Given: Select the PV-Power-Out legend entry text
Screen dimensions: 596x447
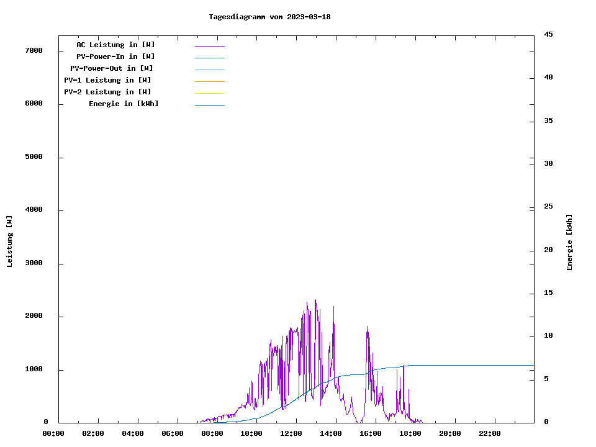Looking at the screenshot, I should pos(112,68).
